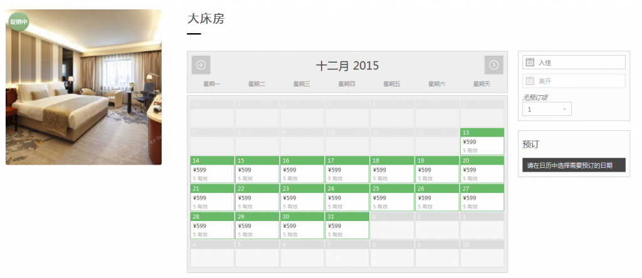Select December 27 on the calendar
642x278 pixels.
(x=482, y=198)
